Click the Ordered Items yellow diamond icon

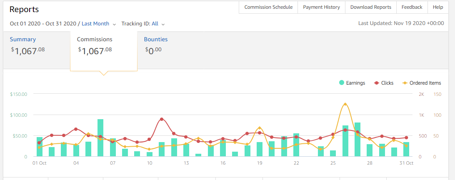tap(404, 83)
